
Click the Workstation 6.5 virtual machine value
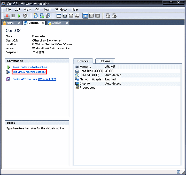tap(51, 48)
